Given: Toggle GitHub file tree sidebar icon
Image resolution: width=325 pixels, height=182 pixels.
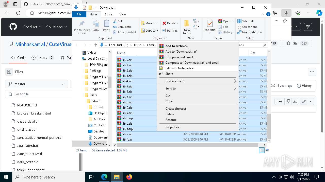Looking at the screenshot, I should pyautogui.click(x=9, y=72).
